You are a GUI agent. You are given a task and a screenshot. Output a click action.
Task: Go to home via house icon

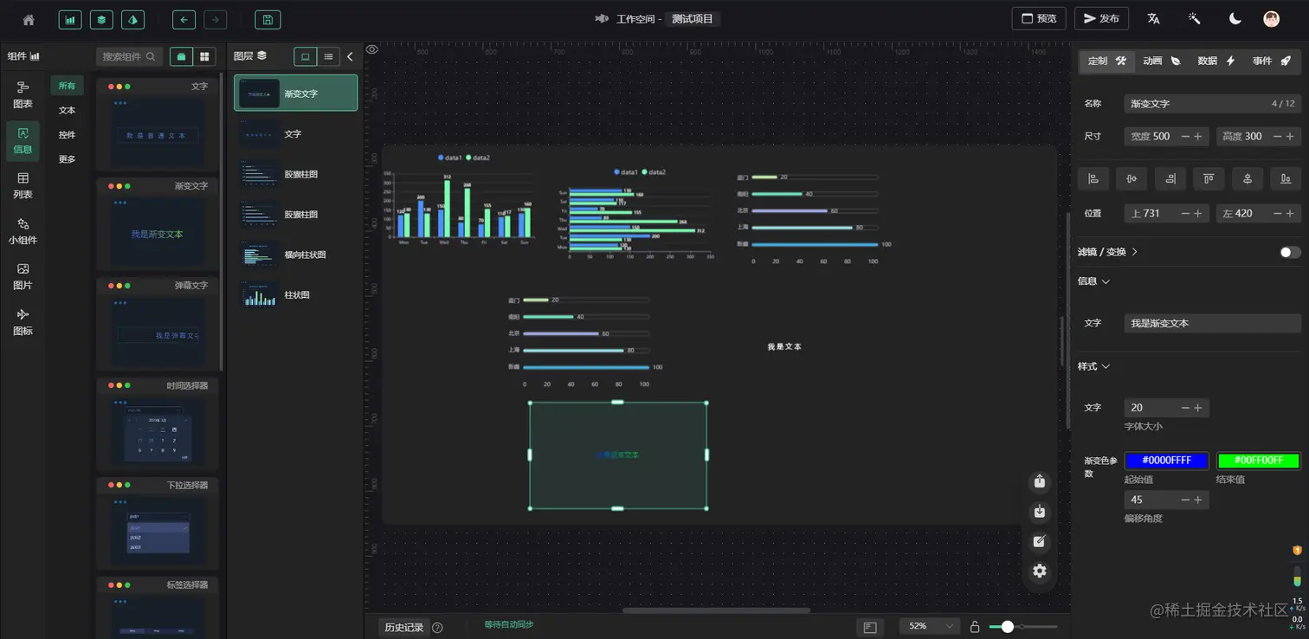pyautogui.click(x=29, y=19)
